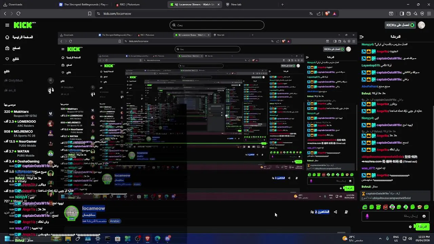Click the purple microphone icon in chat input
Screen dimensions: 434x244
pos(367,216)
